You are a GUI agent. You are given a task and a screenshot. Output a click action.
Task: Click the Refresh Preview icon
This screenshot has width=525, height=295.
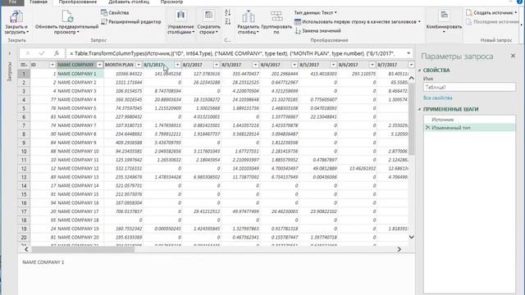(67, 16)
